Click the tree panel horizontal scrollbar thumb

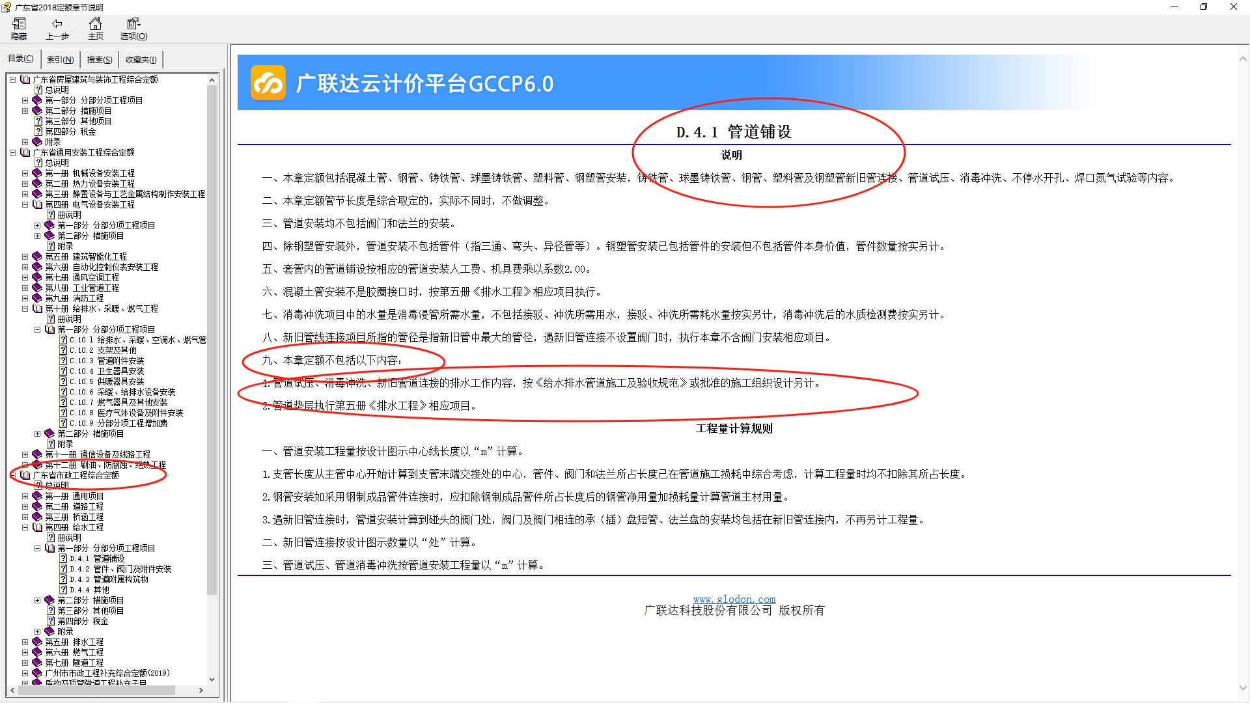pos(96,690)
